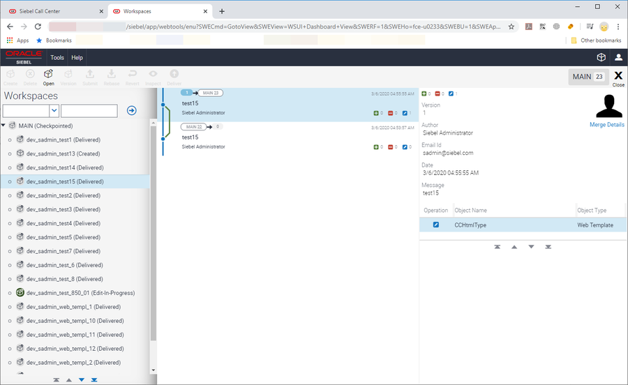This screenshot has height=385, width=628.
Task: Select the MAIN 22 version history entry
Action: tap(288, 139)
